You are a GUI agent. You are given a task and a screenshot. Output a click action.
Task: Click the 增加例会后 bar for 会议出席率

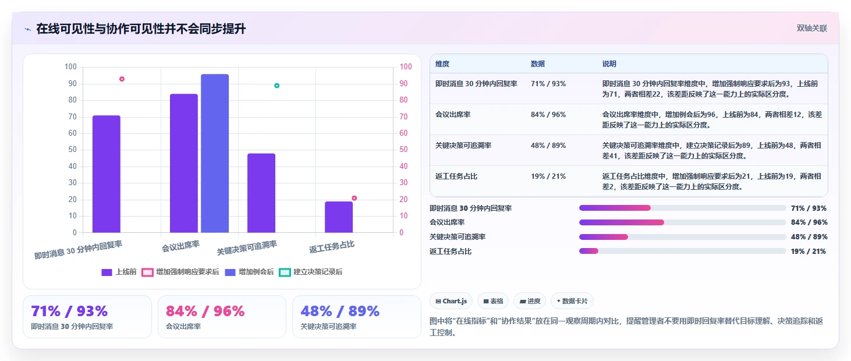click(215, 153)
